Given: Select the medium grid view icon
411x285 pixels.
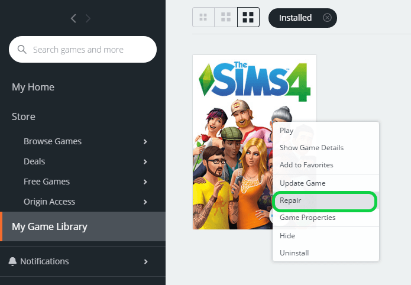Looking at the screenshot, I should [x=226, y=17].
